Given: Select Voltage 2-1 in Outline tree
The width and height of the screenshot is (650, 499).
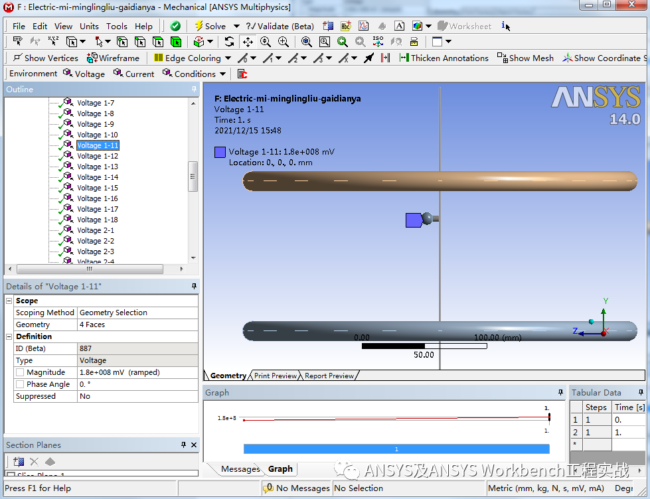Looking at the screenshot, I should (x=96, y=230).
